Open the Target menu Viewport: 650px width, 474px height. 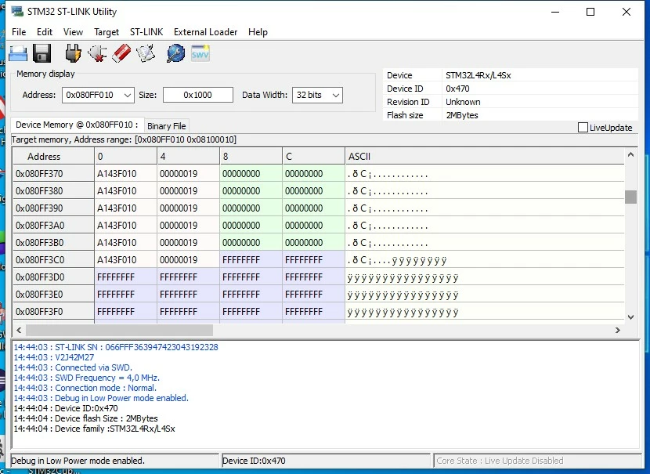click(x=107, y=32)
